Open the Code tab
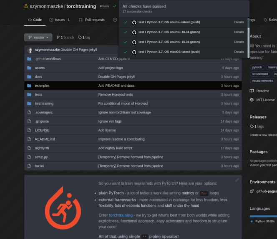The width and height of the screenshot is (277, 239). tap(35, 20)
